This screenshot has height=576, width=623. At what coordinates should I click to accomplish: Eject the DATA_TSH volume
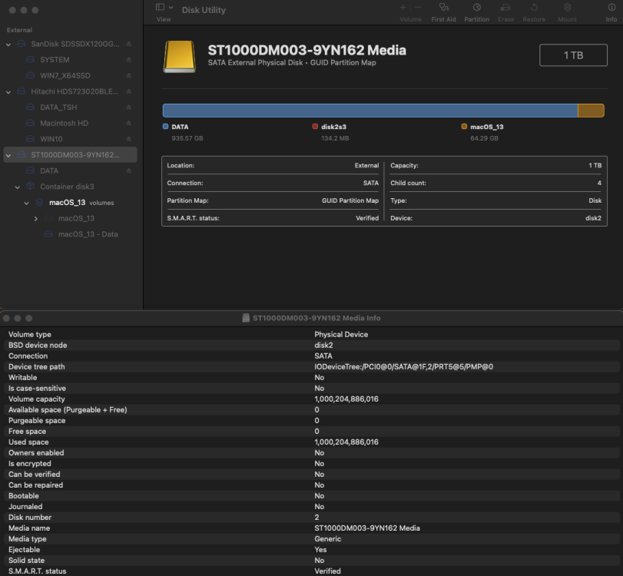pos(129,108)
